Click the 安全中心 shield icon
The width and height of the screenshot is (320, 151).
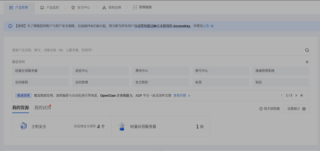73,8
